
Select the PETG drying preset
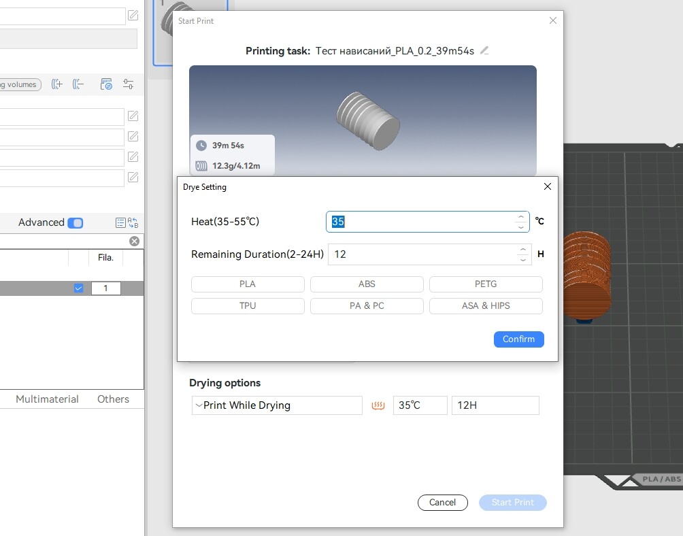coord(486,284)
